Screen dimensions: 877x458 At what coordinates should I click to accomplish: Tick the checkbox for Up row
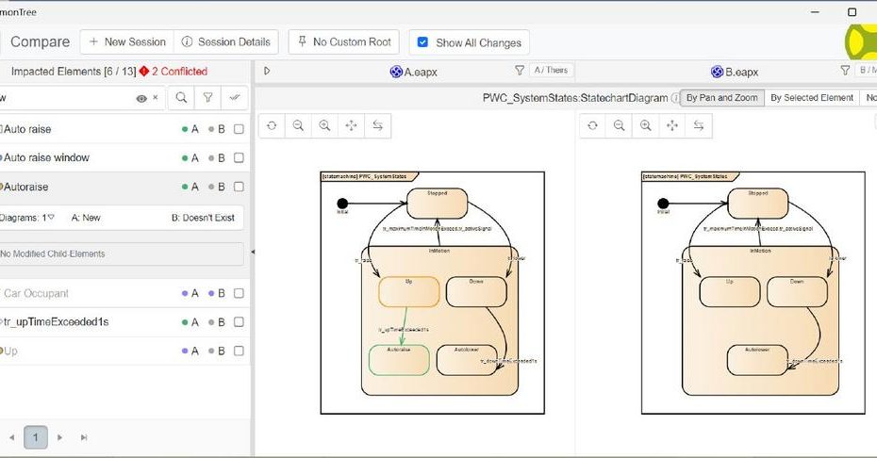pyautogui.click(x=239, y=352)
